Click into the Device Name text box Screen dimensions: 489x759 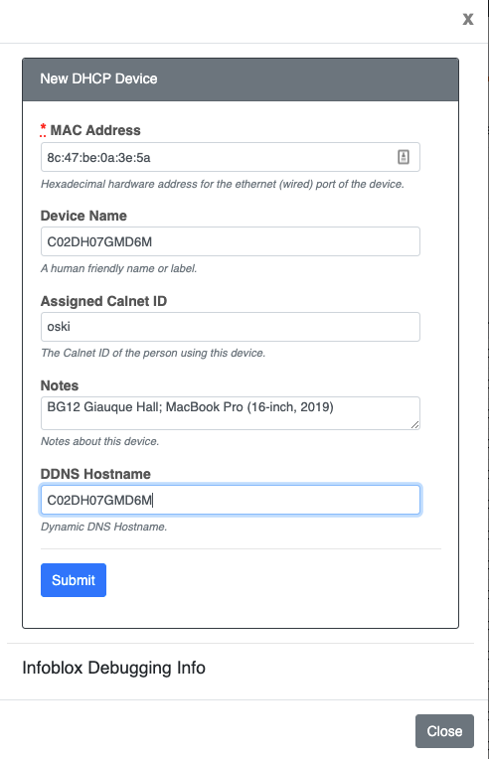click(x=230, y=241)
